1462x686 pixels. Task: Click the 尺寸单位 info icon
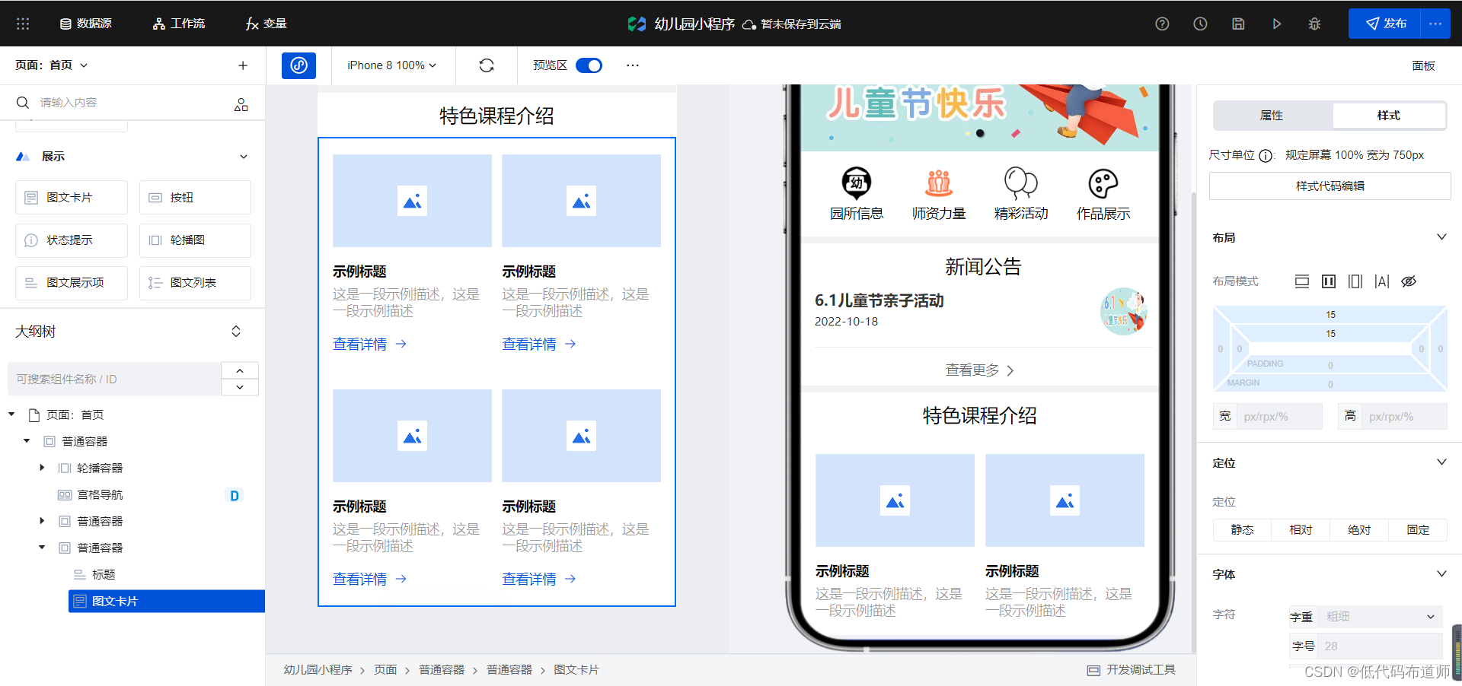pyautogui.click(x=1266, y=156)
